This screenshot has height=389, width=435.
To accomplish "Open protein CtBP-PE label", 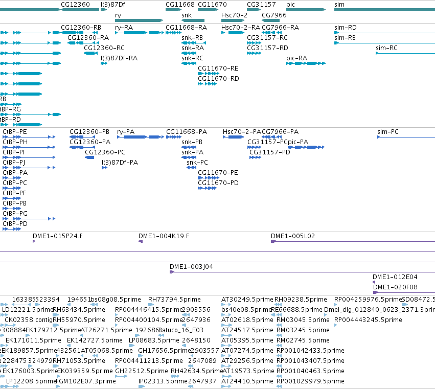I will 15,132.
